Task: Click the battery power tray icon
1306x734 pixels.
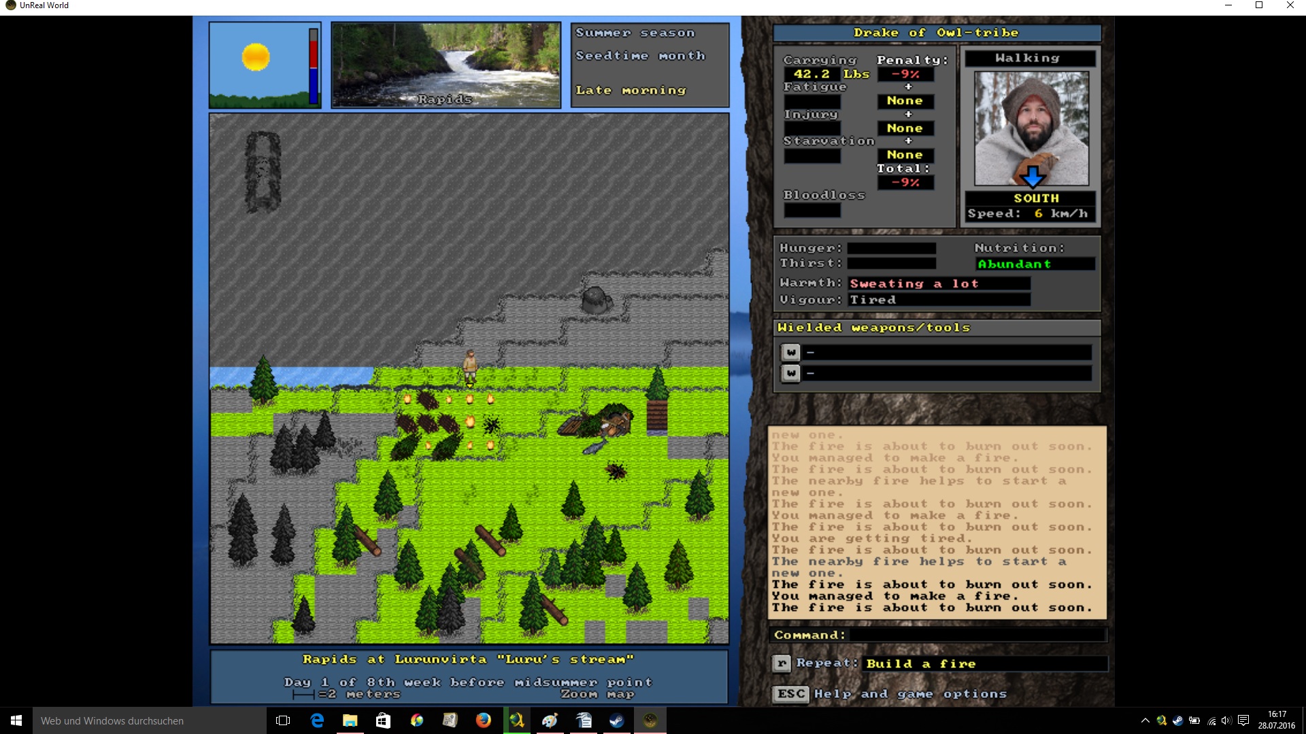Action: 1194,720
